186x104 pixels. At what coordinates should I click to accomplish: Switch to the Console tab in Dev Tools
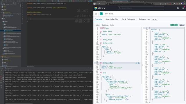(x=98, y=19)
